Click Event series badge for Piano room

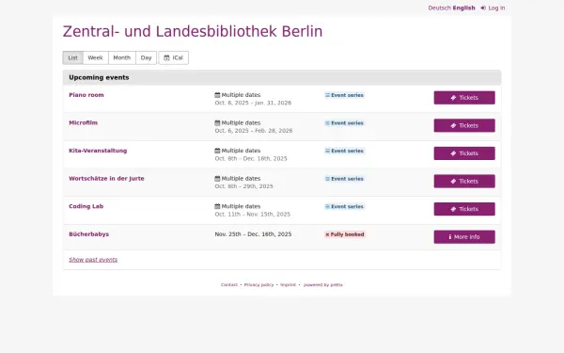point(344,95)
